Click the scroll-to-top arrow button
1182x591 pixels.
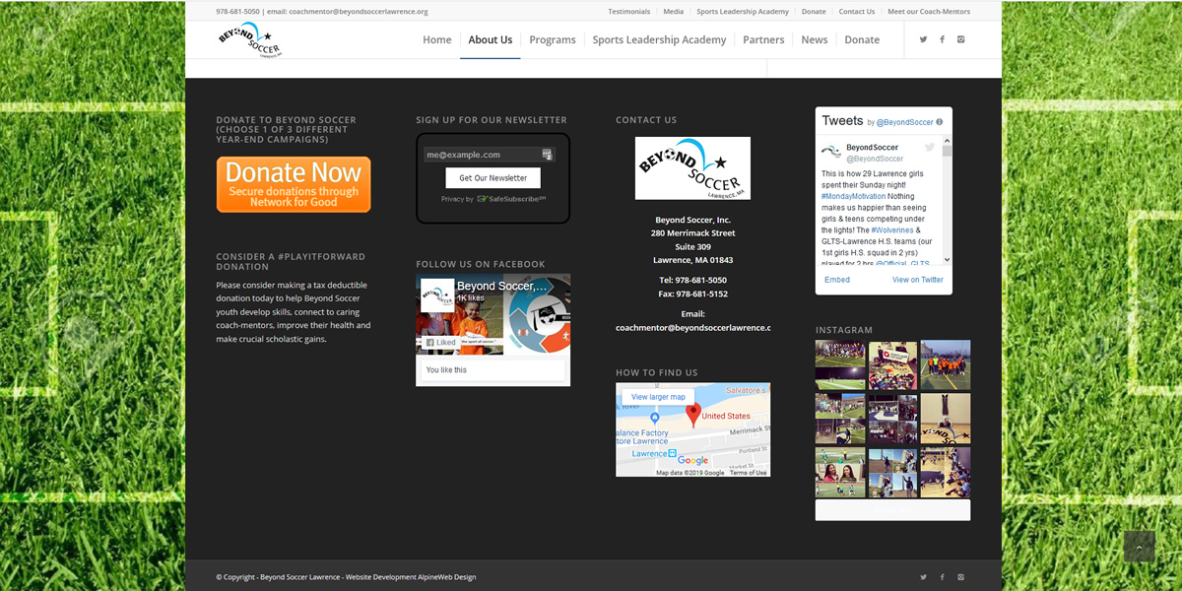(x=1140, y=547)
